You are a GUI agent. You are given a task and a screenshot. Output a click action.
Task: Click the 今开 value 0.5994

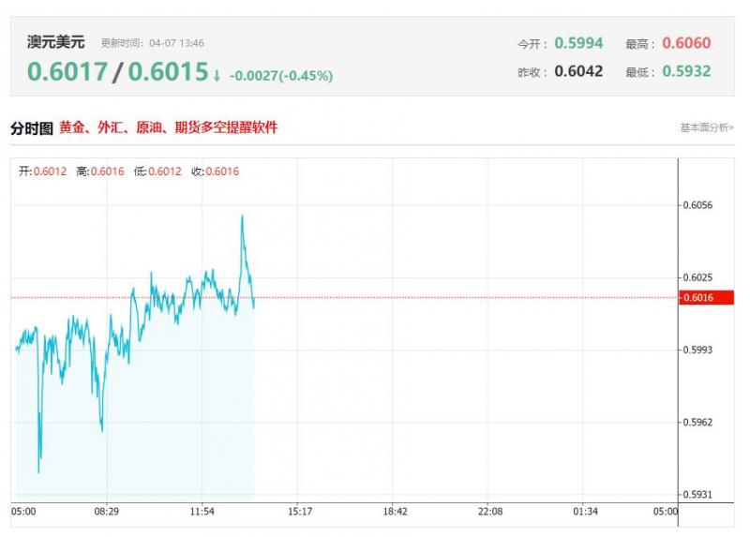point(578,43)
